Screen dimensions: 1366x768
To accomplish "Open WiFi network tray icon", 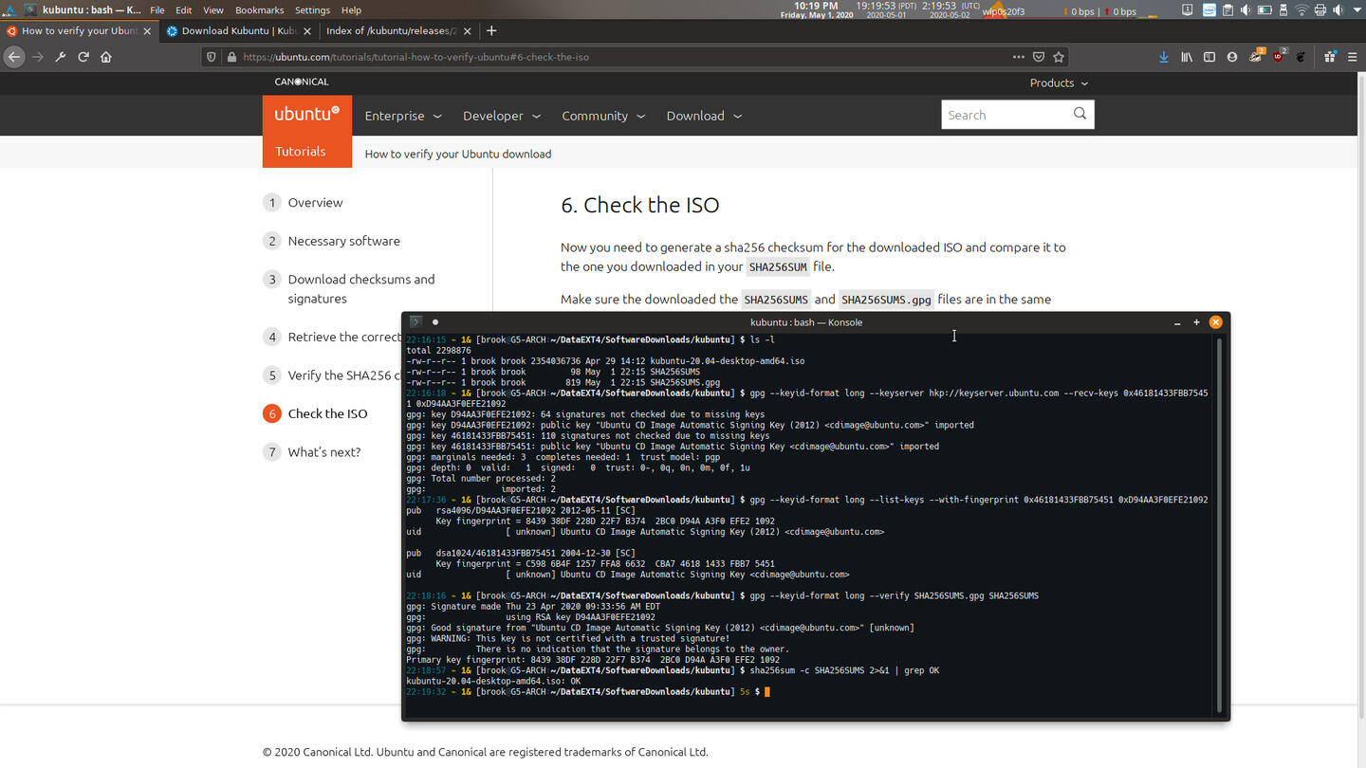I will (1301, 10).
